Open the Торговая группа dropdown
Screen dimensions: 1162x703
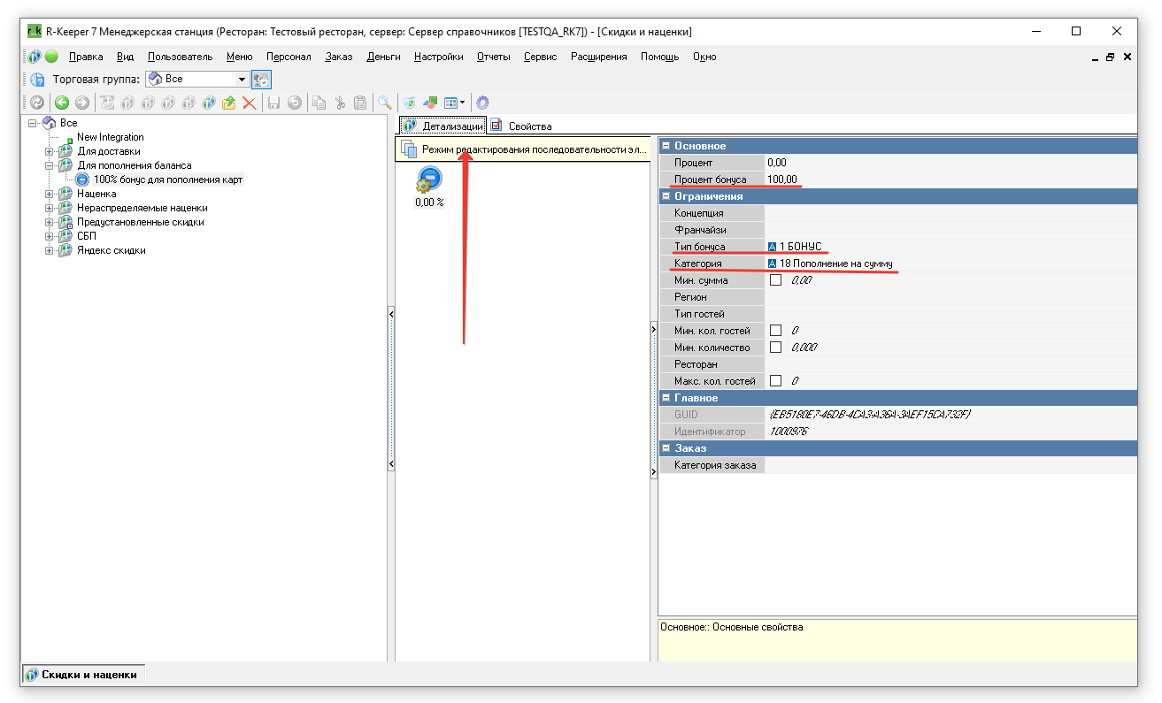(242, 80)
